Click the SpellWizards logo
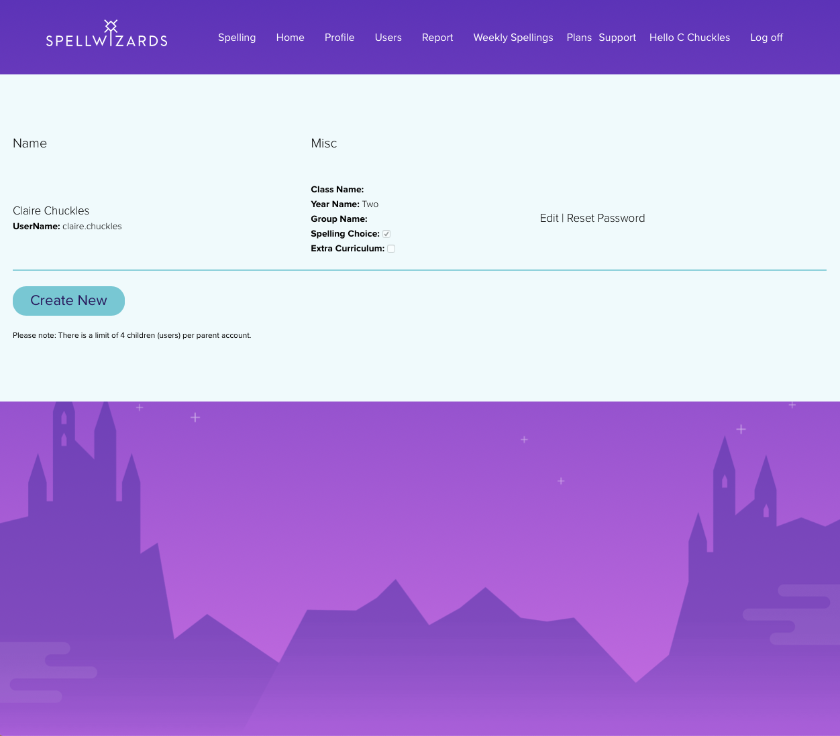The width and height of the screenshot is (840, 736). [x=107, y=34]
